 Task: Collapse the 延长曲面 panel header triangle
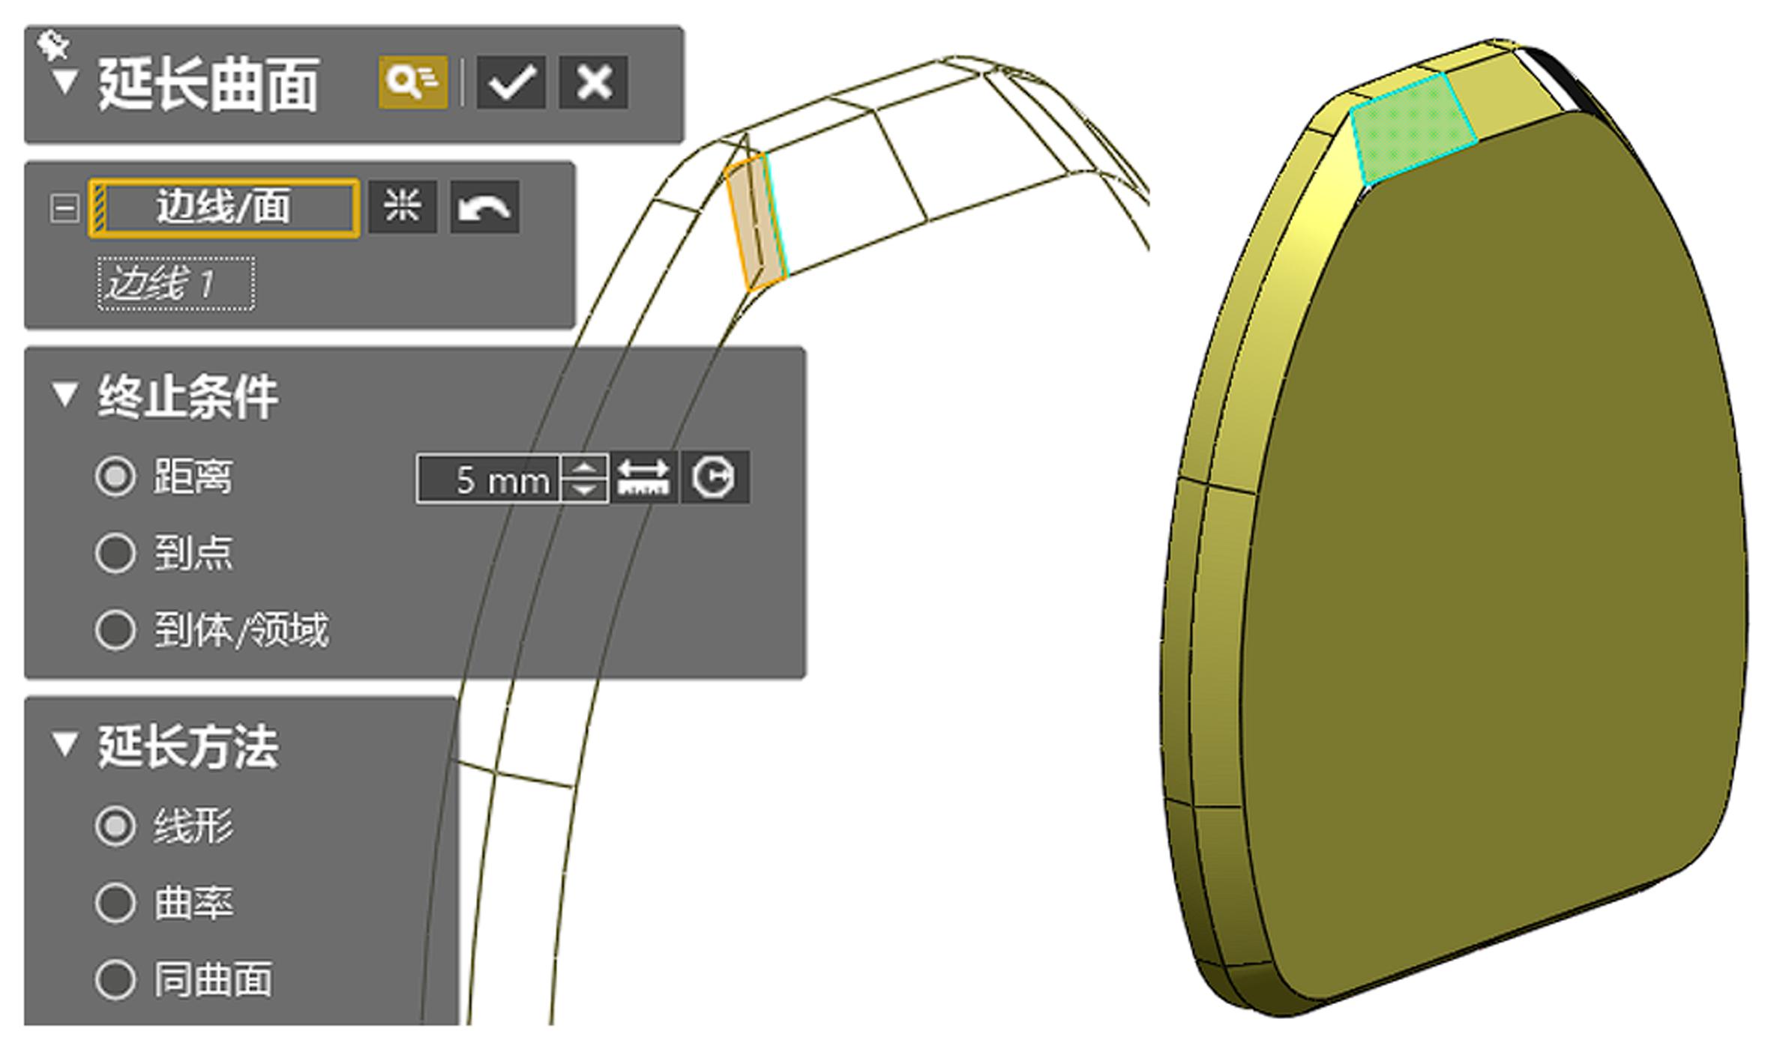coord(65,82)
